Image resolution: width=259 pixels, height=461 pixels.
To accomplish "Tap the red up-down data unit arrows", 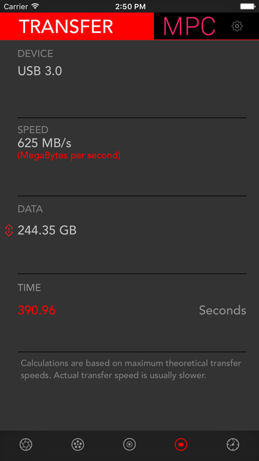I will (9, 230).
